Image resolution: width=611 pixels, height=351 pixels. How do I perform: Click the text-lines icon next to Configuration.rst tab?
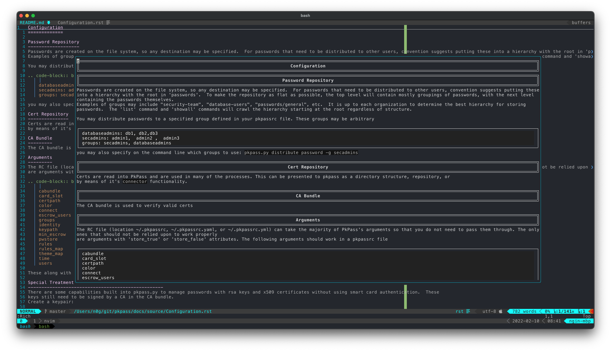click(108, 23)
